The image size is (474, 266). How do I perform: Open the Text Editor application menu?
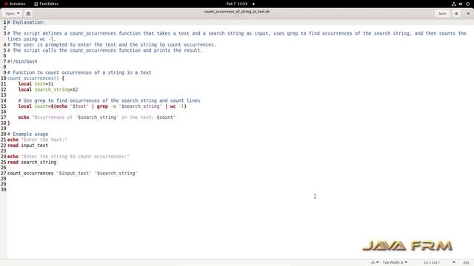[46, 4]
